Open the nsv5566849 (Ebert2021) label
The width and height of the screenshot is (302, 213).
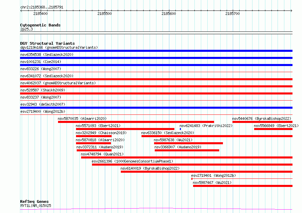pyautogui.click(x=276, y=126)
